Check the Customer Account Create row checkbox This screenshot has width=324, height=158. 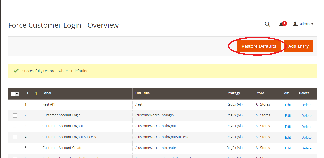click(x=15, y=148)
